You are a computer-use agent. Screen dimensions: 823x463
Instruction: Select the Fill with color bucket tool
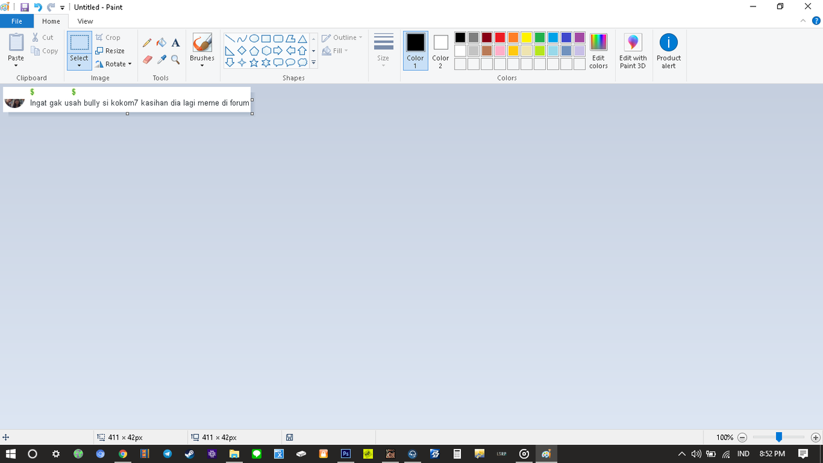[161, 42]
